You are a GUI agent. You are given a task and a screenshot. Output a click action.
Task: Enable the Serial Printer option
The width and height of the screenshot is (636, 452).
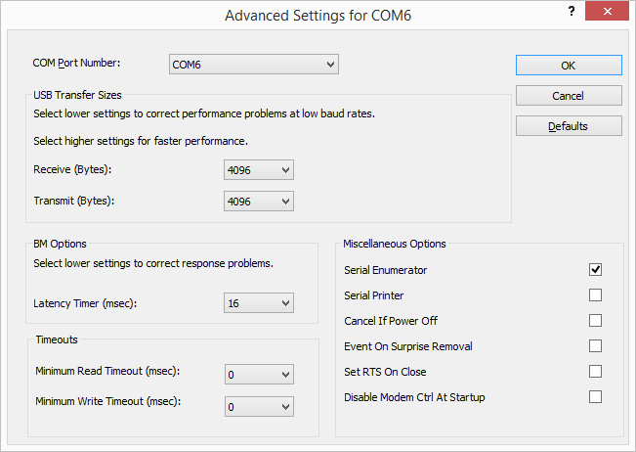[x=595, y=295]
